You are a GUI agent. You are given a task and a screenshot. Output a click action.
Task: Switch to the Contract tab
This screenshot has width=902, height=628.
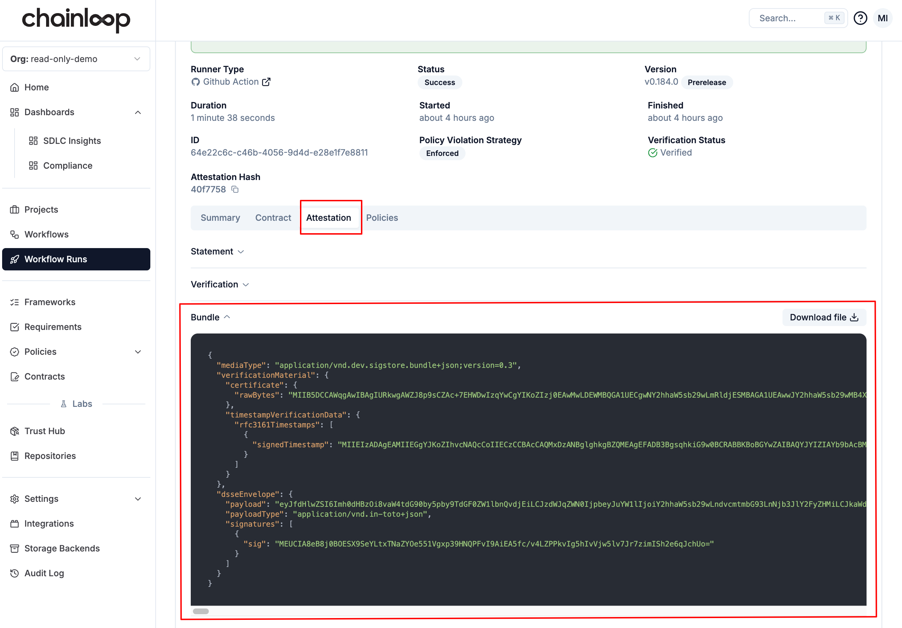pyautogui.click(x=273, y=218)
